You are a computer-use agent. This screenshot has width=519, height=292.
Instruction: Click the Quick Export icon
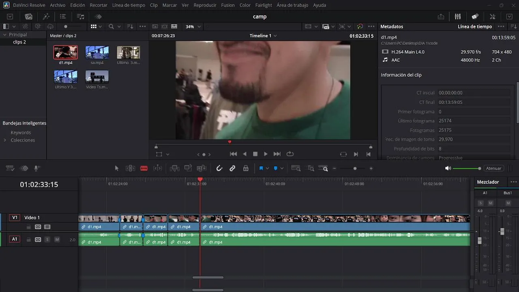(441, 17)
